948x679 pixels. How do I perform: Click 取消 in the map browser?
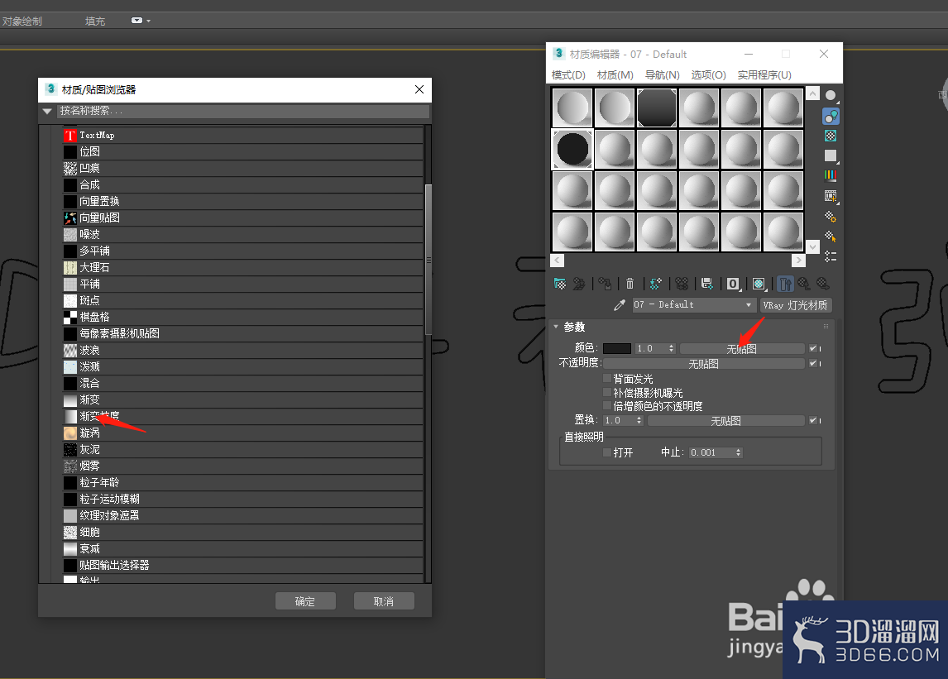pyautogui.click(x=384, y=601)
